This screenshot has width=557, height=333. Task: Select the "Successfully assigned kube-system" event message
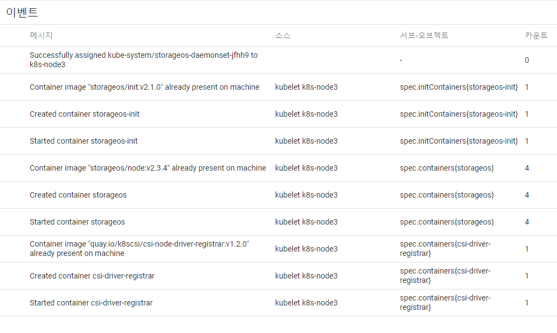coord(143,60)
